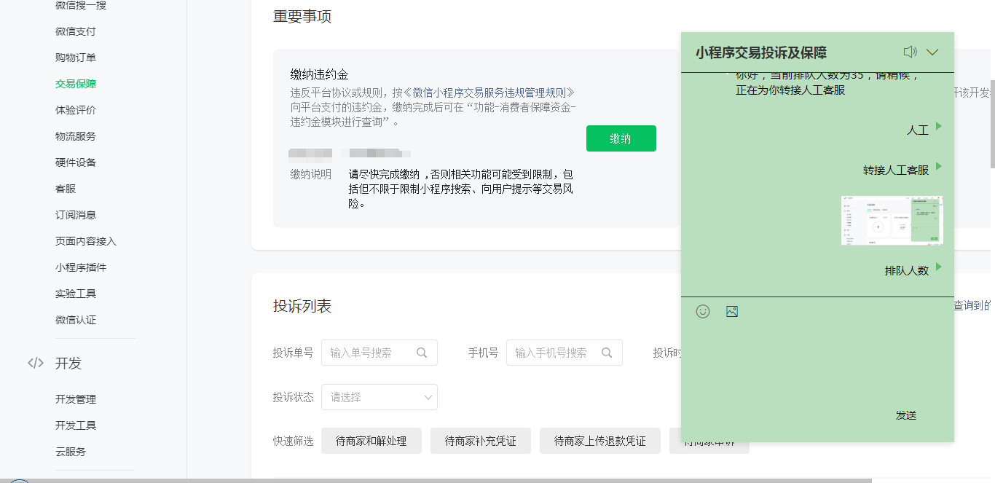Image resolution: width=995 pixels, height=483 pixels.
Task: Click 缴纳违约金 heading
Action: click(x=320, y=74)
